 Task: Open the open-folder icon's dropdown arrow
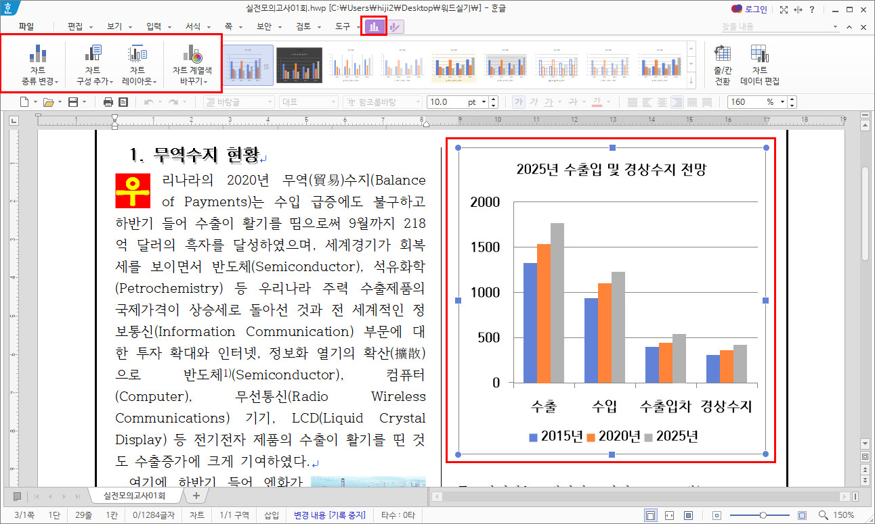click(60, 102)
